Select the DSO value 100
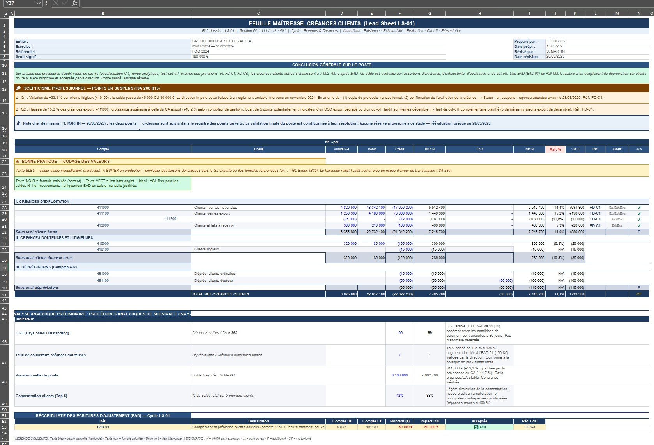654x445 pixels. (399, 333)
